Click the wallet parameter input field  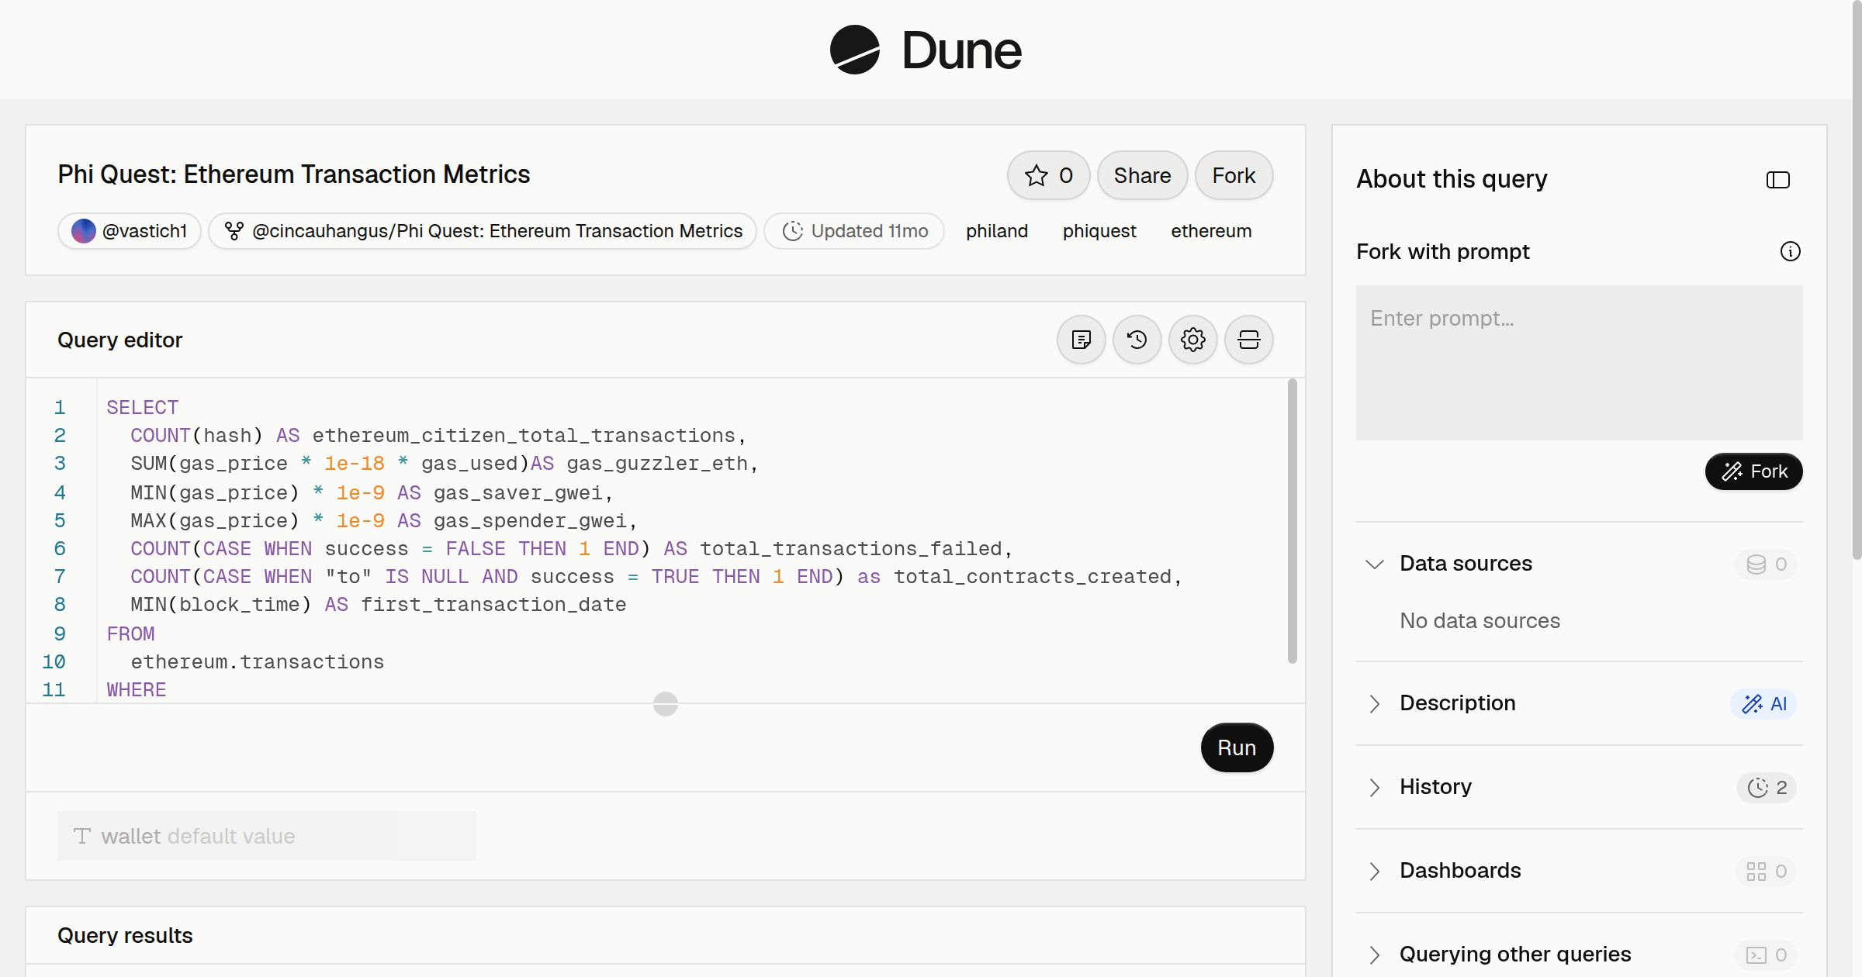point(267,836)
